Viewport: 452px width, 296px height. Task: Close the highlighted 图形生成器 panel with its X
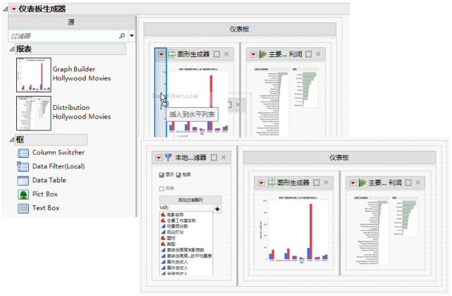[226, 54]
